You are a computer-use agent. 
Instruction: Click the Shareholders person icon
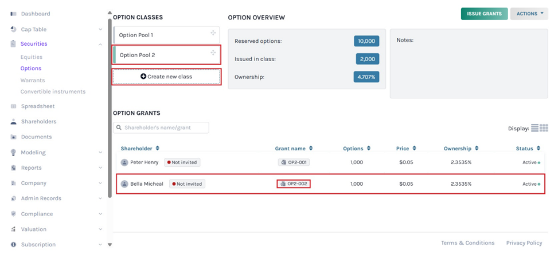click(x=14, y=121)
